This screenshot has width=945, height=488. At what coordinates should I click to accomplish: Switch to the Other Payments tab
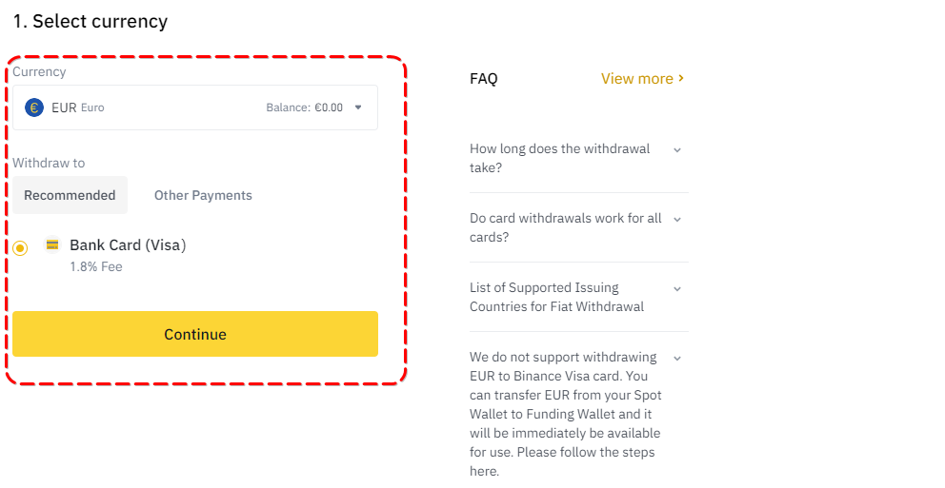pos(203,195)
